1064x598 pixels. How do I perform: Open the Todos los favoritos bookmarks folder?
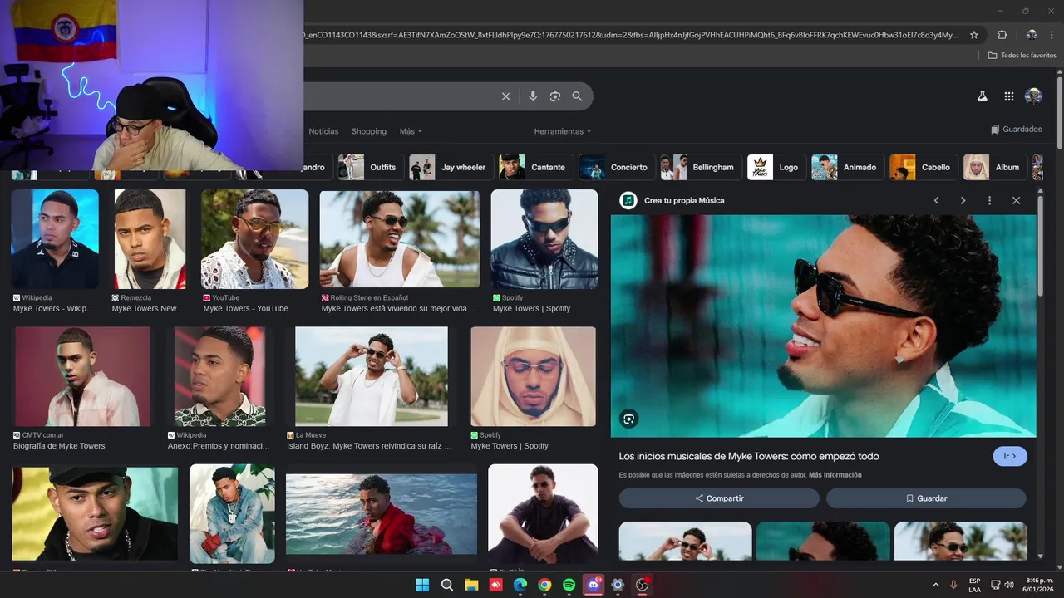[x=1022, y=55]
